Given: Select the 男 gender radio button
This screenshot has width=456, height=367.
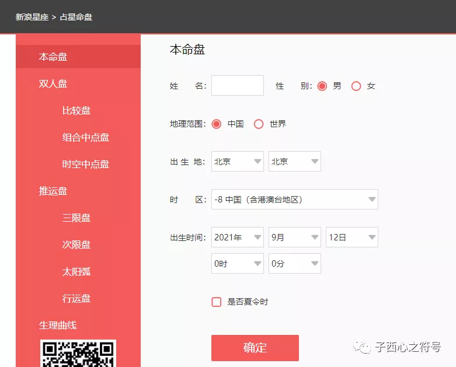Looking at the screenshot, I should [322, 86].
